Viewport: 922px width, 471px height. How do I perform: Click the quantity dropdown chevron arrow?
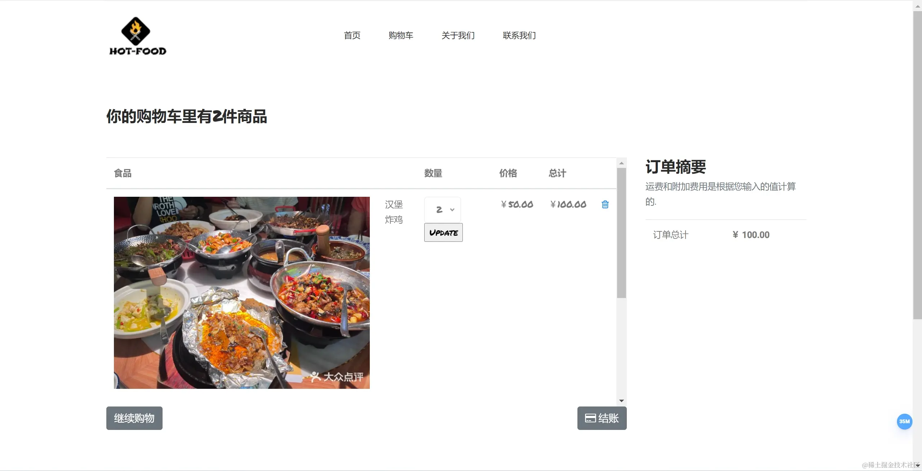[x=452, y=210]
